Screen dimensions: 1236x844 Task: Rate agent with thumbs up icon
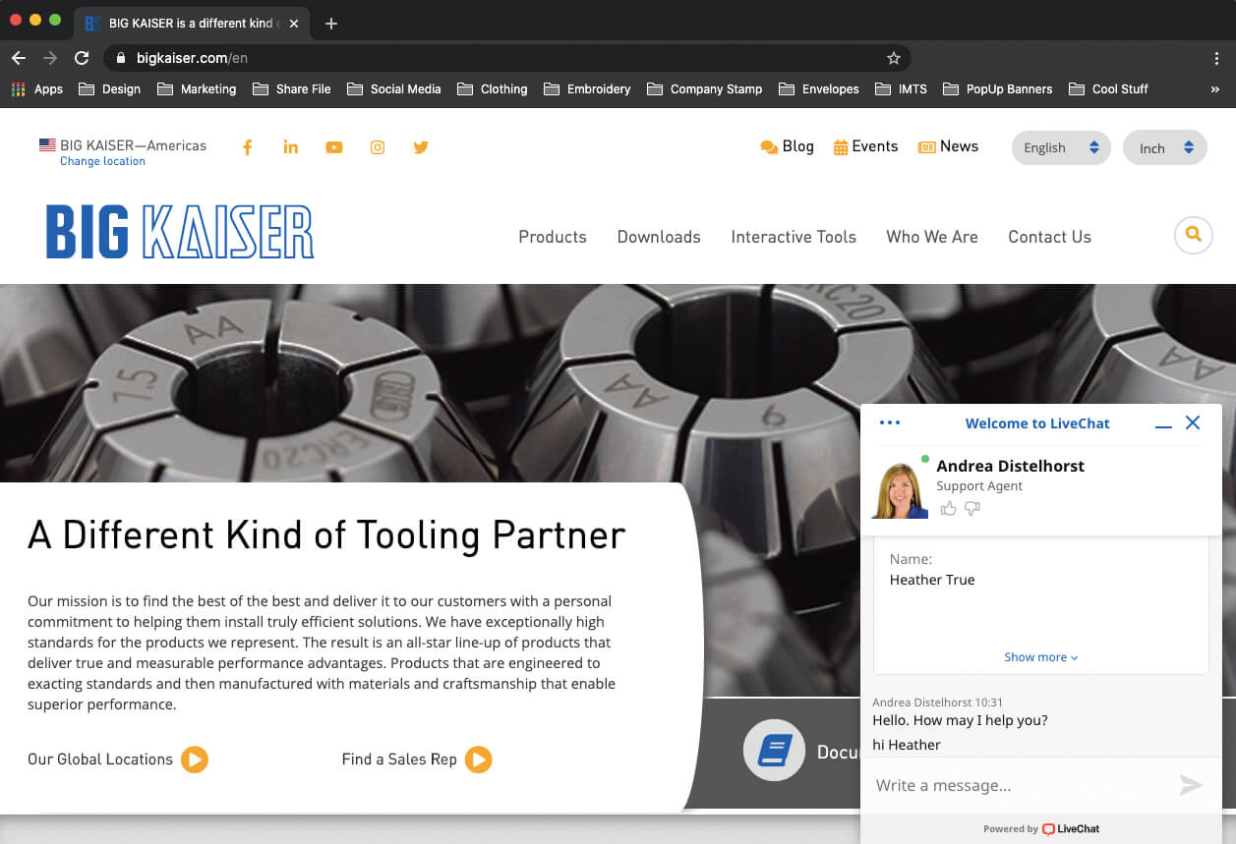click(x=948, y=508)
